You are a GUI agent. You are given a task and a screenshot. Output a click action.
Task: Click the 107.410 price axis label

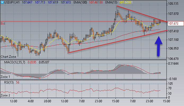pyautogui.click(x=173, y=31)
